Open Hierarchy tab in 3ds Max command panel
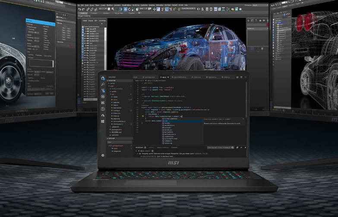 256,21
